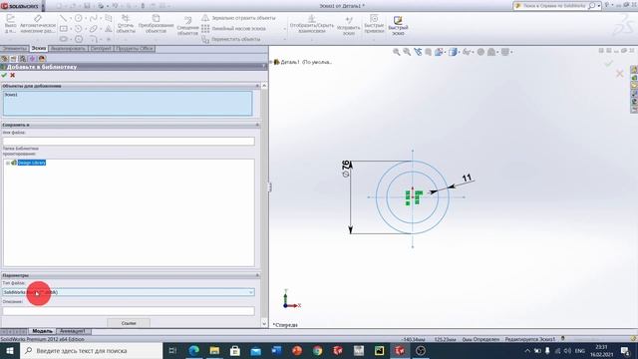Click Zoom to Area in view toolbar
Viewport: 638px width, 359px height.
click(407, 52)
